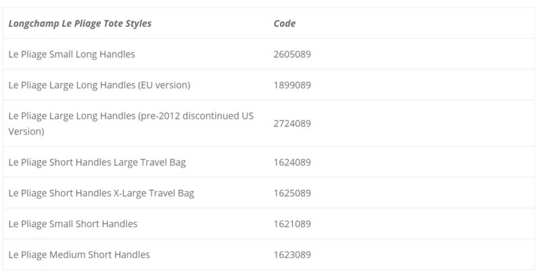Click the Code column header
The image size is (541, 275).
(285, 24)
